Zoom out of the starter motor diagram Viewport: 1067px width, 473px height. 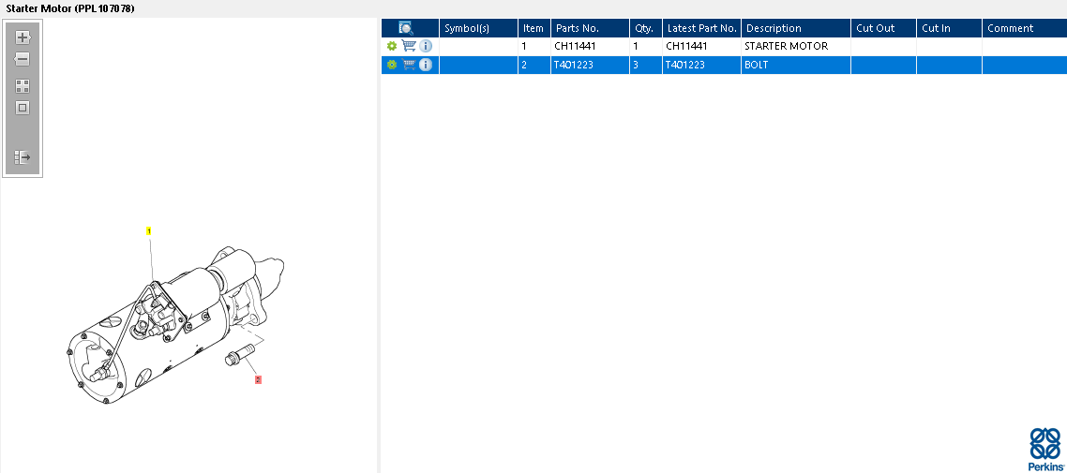point(23,60)
